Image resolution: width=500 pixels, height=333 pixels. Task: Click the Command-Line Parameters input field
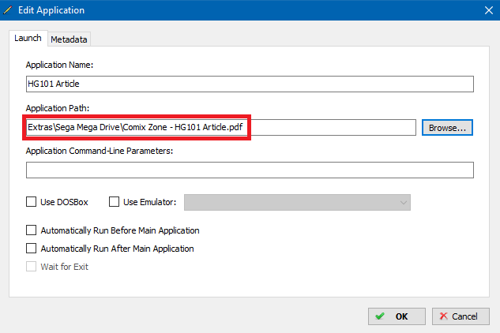coord(250,170)
